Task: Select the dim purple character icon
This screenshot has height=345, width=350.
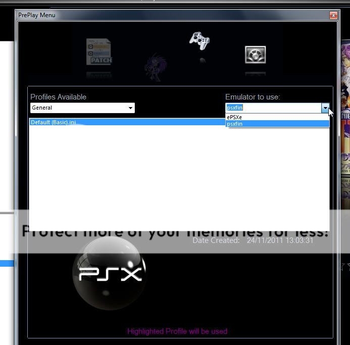Action: click(x=156, y=67)
